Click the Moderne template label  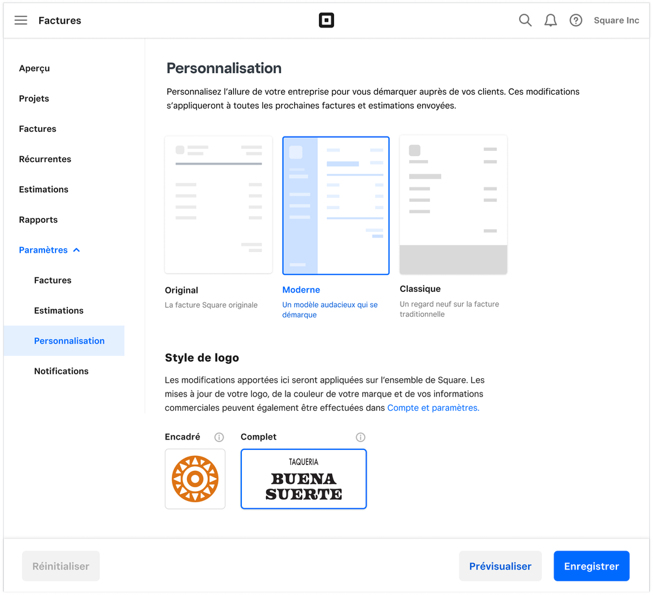point(301,290)
